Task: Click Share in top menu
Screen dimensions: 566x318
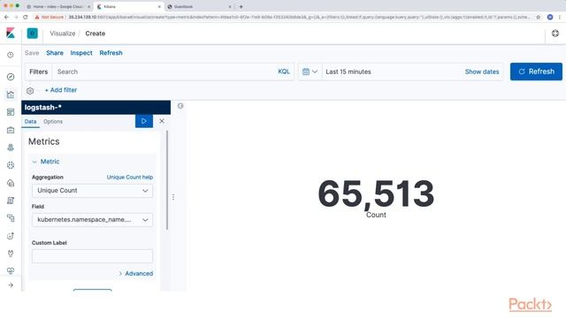Action: 55,53
